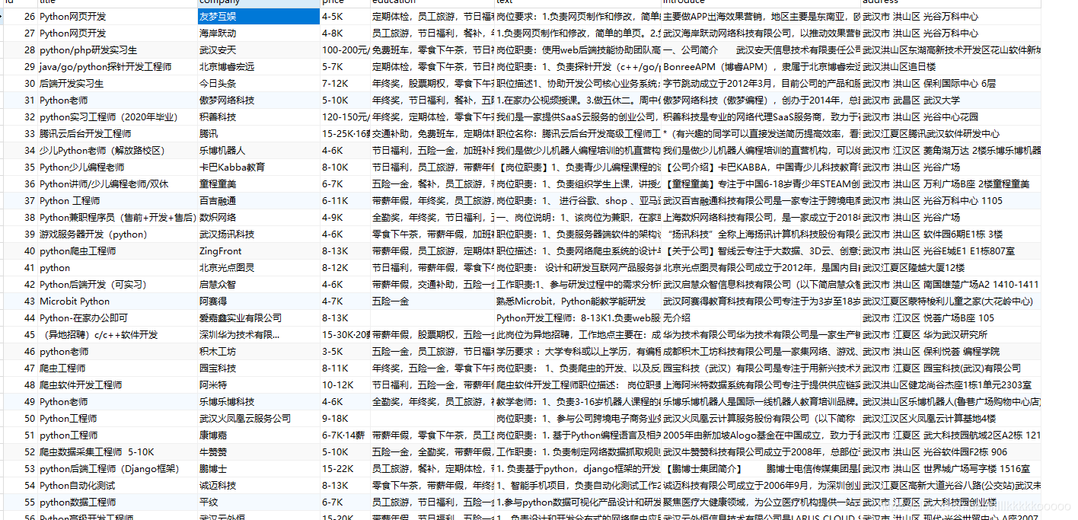Click company cell 卡巴Kabba教育
This screenshot has width=1078, height=520.
pyautogui.click(x=258, y=167)
